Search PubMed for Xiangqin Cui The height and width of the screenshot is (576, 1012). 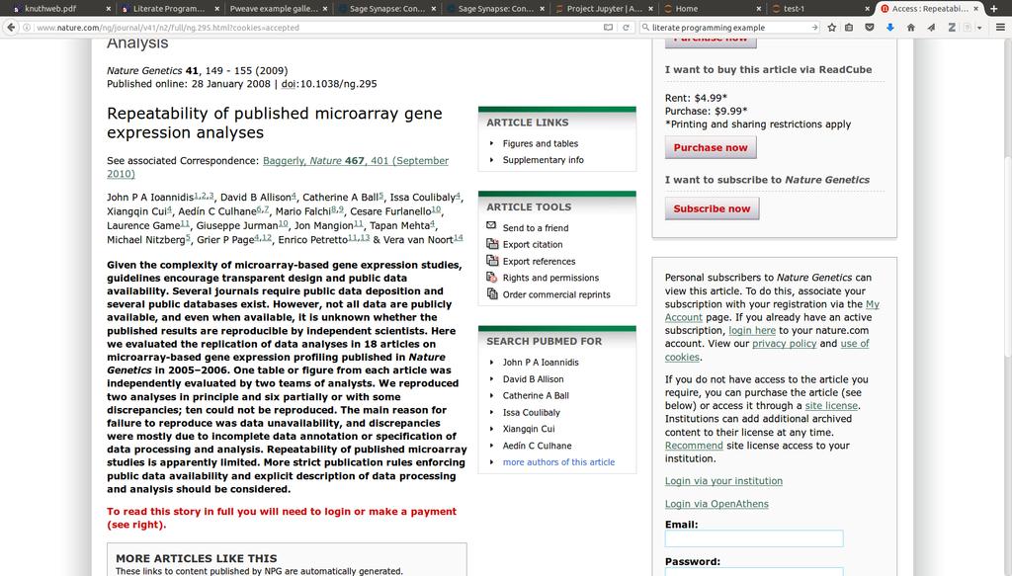coord(529,429)
